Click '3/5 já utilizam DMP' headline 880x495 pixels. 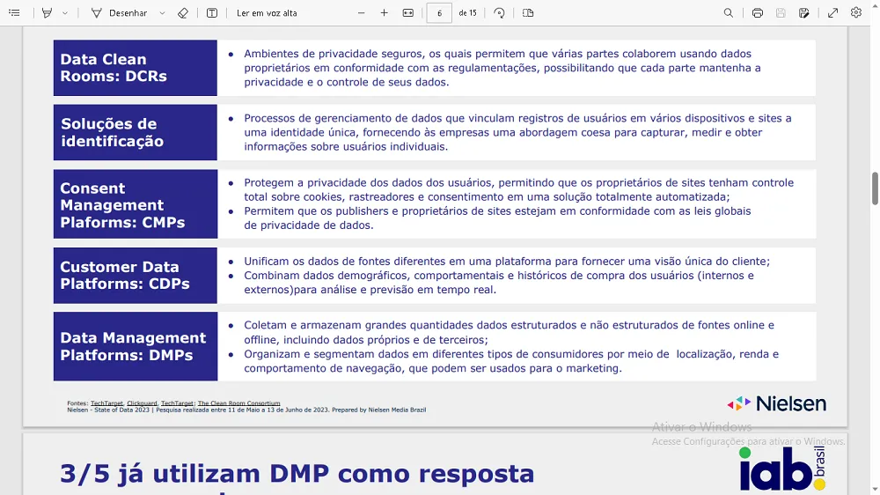[x=297, y=474]
